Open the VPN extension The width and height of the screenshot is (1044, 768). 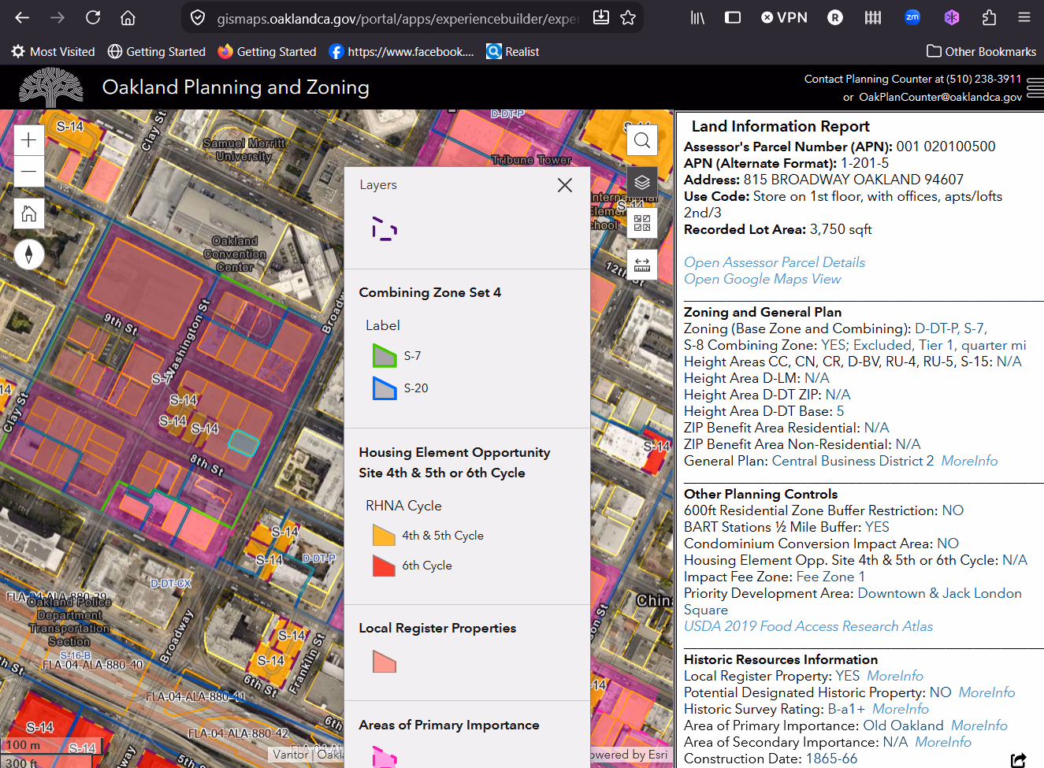tap(784, 17)
